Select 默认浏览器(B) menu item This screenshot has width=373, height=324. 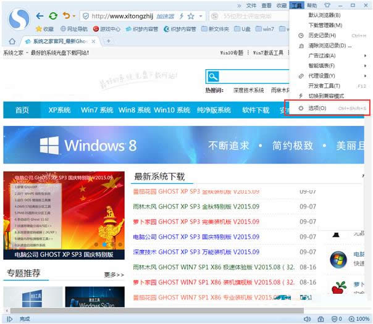(x=330, y=15)
